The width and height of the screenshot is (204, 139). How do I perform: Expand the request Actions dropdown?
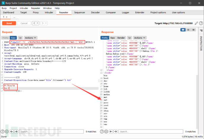(x=30, y=38)
